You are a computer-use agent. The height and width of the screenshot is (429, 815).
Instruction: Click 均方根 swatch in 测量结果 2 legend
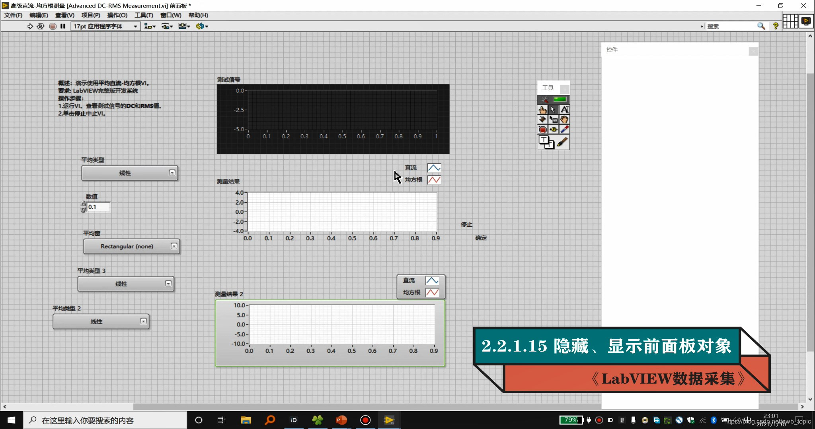click(432, 292)
